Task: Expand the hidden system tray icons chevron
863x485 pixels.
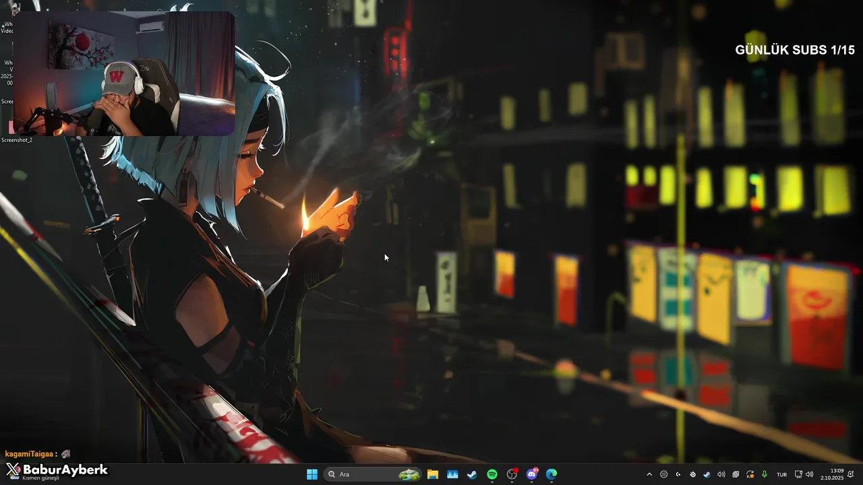Action: pos(649,474)
